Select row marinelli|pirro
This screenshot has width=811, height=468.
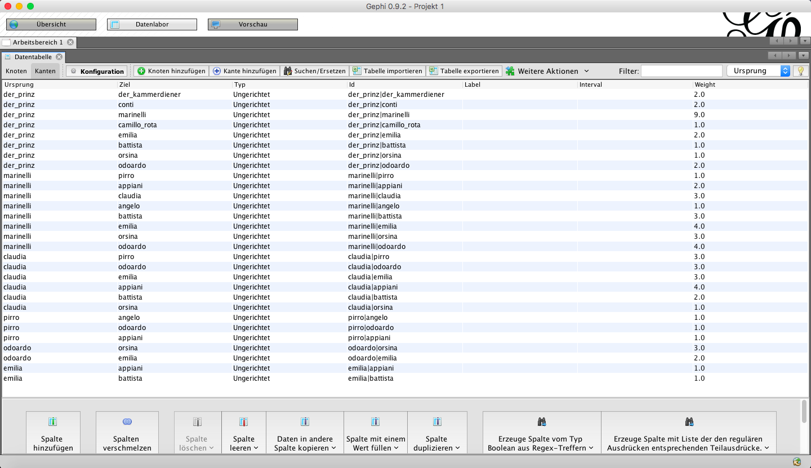405,176
